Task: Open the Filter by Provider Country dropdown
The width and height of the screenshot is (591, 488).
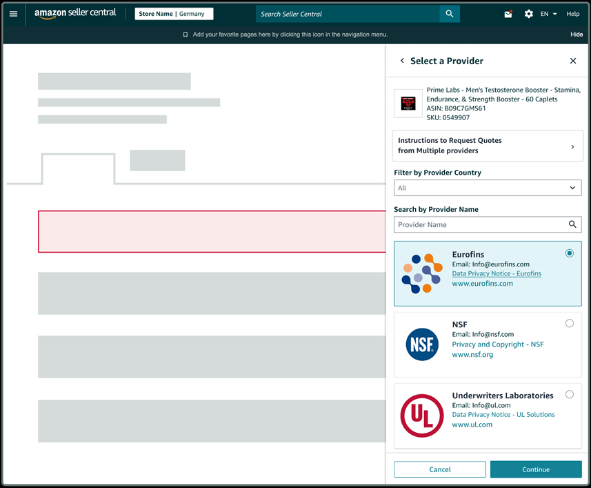Action: click(x=488, y=188)
